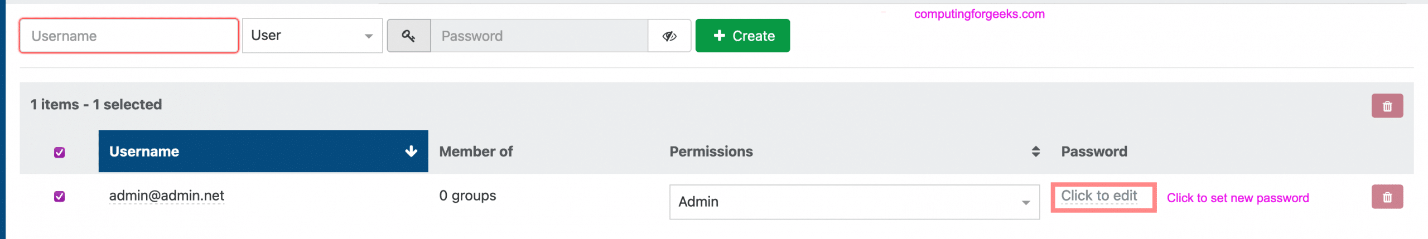The height and width of the screenshot is (239, 1428).
Task: Delete the admin@admin.net user row
Action: coord(1387,197)
